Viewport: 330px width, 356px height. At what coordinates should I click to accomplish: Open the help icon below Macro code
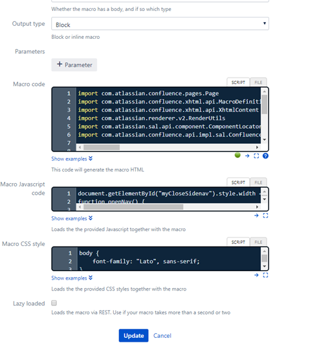click(x=265, y=156)
